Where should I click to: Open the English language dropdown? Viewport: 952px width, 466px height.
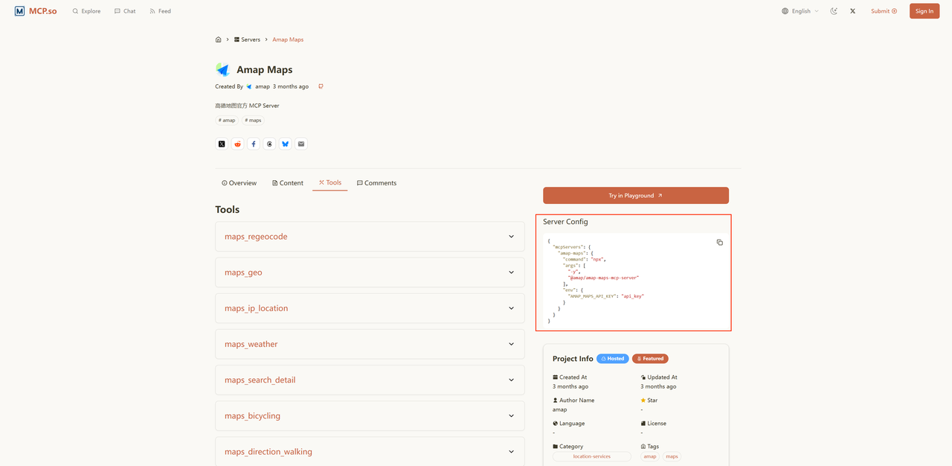tap(800, 11)
